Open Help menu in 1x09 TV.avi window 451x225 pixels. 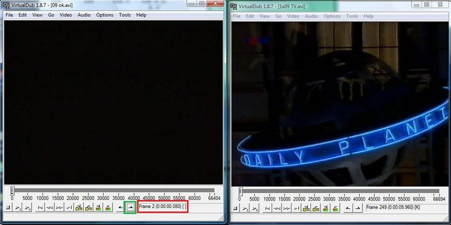pyautogui.click(x=368, y=16)
